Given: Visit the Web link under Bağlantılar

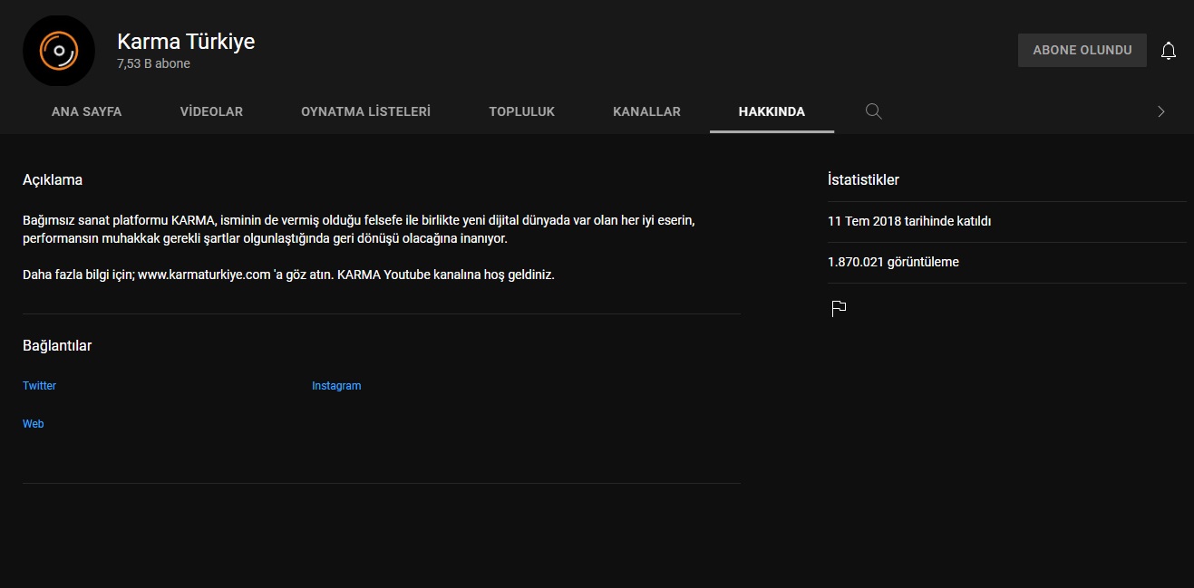Looking at the screenshot, I should 34,424.
